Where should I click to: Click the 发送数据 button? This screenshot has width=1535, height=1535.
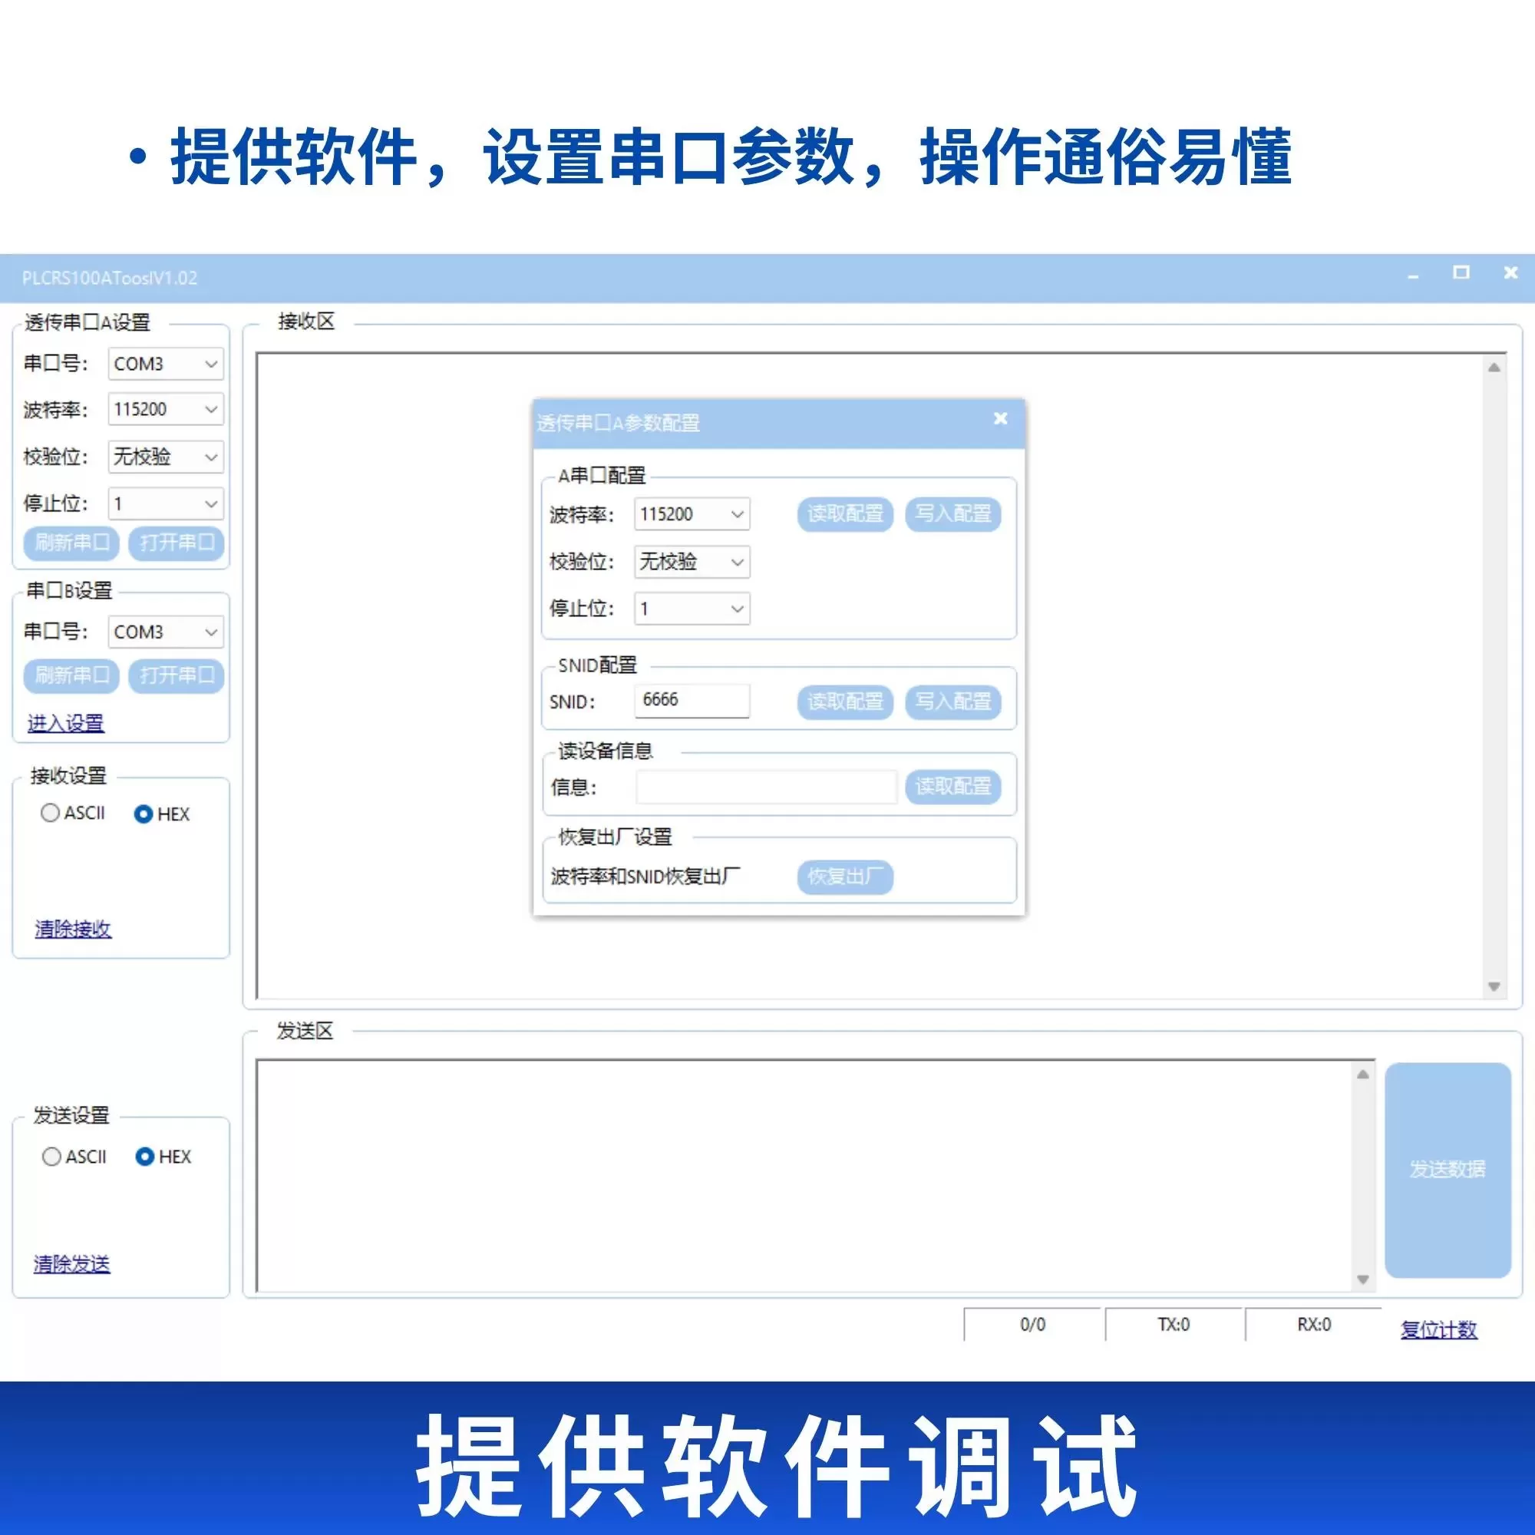(1448, 1170)
